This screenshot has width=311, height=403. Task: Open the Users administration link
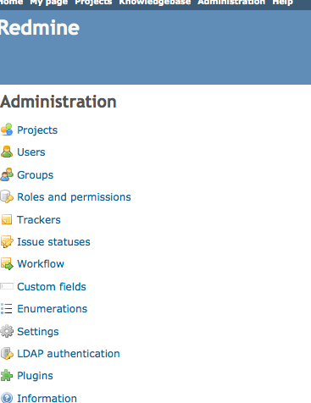tap(31, 152)
